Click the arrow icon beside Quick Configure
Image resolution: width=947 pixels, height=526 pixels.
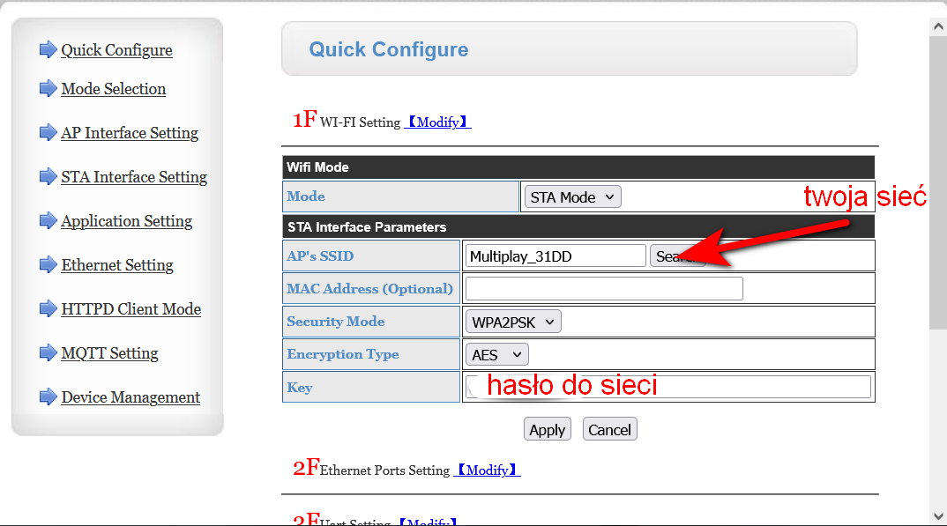click(x=48, y=49)
